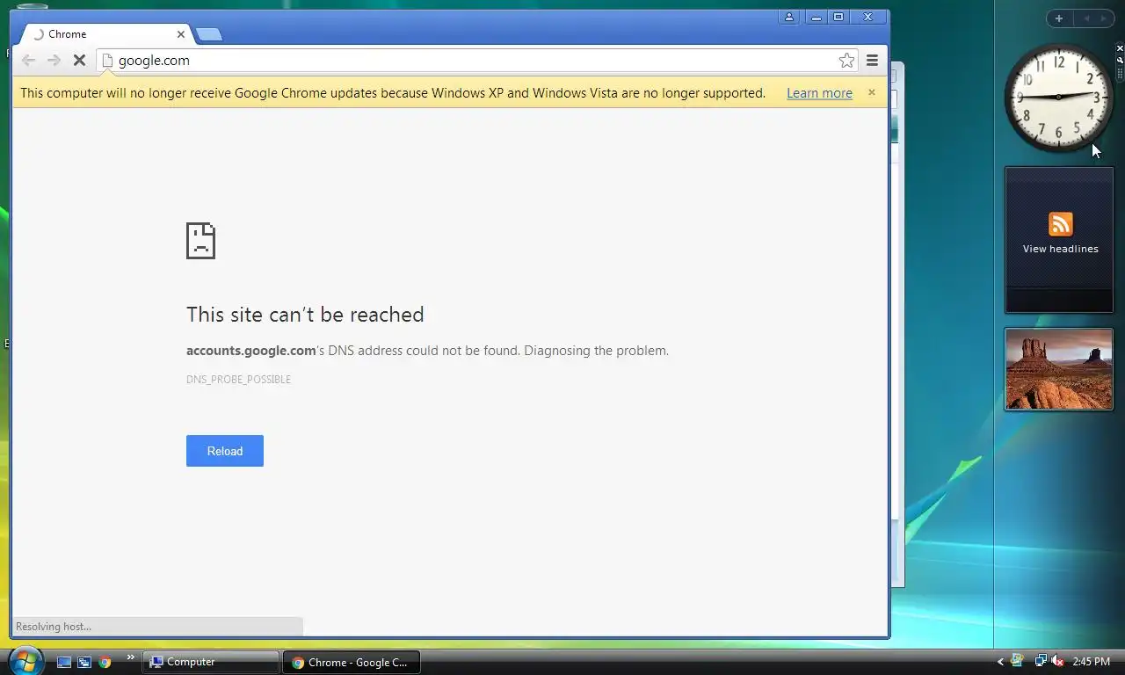Screen dimensions: 1125x675
Task: Add gadgets with sidebar plus button
Action: click(x=1059, y=18)
